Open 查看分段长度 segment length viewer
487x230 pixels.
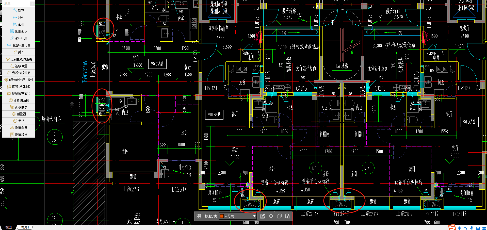(19, 73)
